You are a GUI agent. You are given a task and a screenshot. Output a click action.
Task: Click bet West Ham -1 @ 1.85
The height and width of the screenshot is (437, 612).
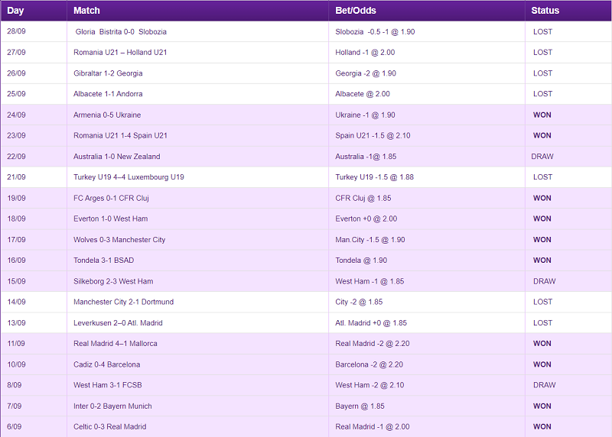pyautogui.click(x=369, y=281)
